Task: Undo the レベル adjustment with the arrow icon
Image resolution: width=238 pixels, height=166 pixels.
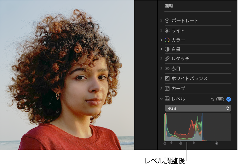Action: click(x=212, y=99)
